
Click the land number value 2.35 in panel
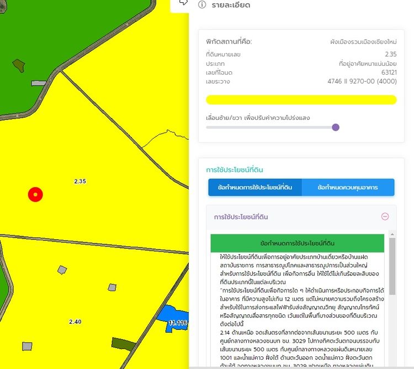click(x=391, y=54)
